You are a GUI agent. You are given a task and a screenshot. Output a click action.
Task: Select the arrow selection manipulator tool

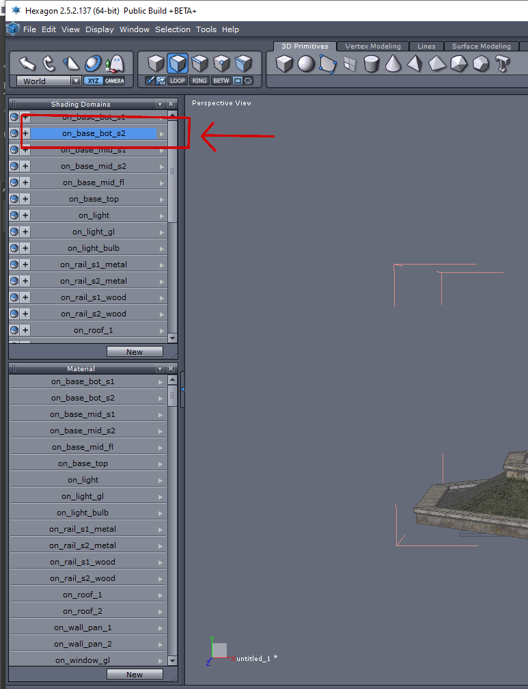27,64
